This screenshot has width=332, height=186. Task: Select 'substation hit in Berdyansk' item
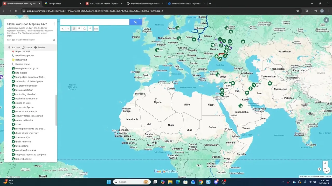point(29,81)
